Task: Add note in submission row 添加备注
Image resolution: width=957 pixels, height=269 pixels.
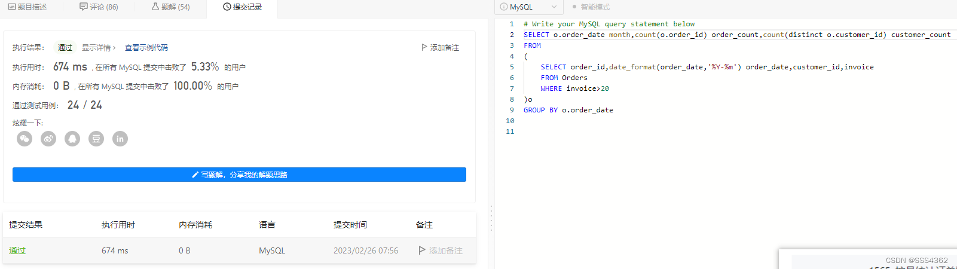Action: tap(441, 250)
